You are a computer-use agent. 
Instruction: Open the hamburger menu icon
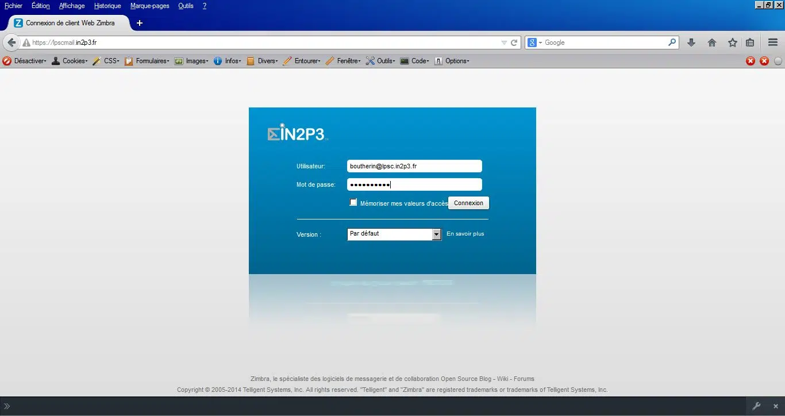click(773, 43)
